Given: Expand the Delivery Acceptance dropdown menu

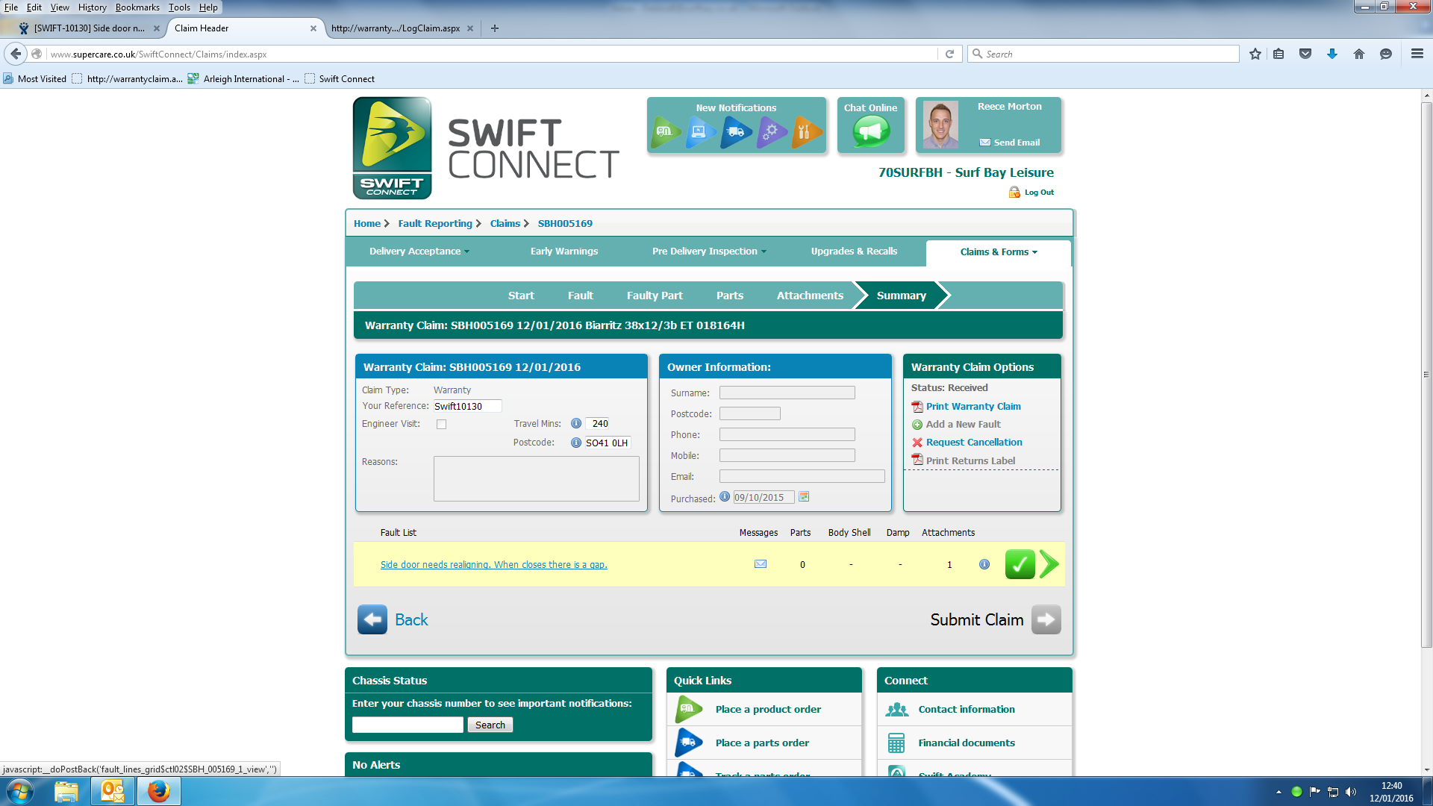Looking at the screenshot, I should pos(419,252).
